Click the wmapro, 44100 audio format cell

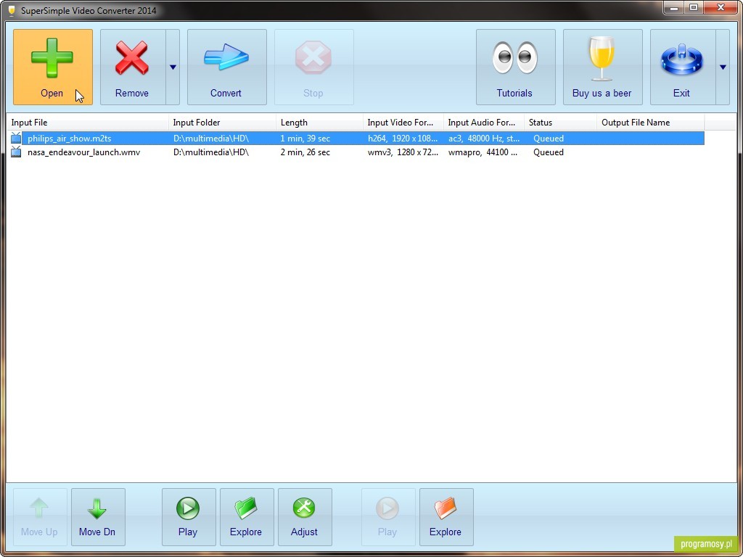483,152
